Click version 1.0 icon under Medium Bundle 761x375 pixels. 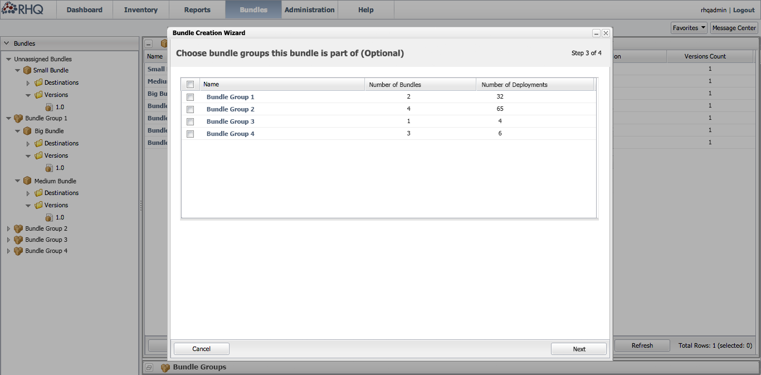click(49, 217)
